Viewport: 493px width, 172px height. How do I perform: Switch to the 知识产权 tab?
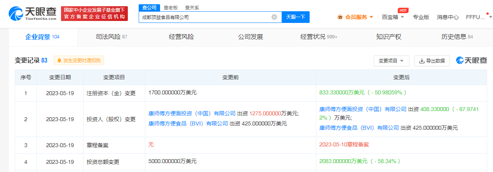coord(388,37)
